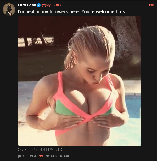The width and height of the screenshot is (157, 161).
Task: Click the reply count 13
Action: (x=25, y=156)
